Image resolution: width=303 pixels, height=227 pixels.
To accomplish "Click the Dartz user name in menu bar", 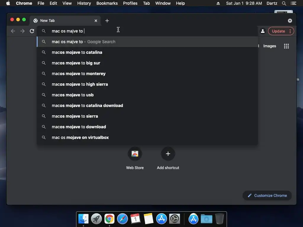I will pyautogui.click(x=272, y=3).
